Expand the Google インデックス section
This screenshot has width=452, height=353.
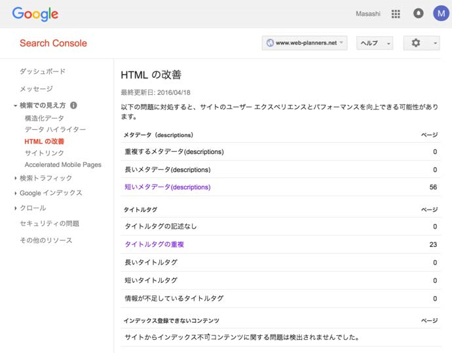pyautogui.click(x=50, y=193)
